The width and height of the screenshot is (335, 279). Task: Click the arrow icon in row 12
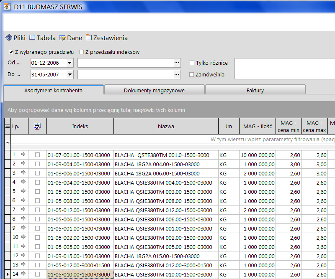click(23, 255)
